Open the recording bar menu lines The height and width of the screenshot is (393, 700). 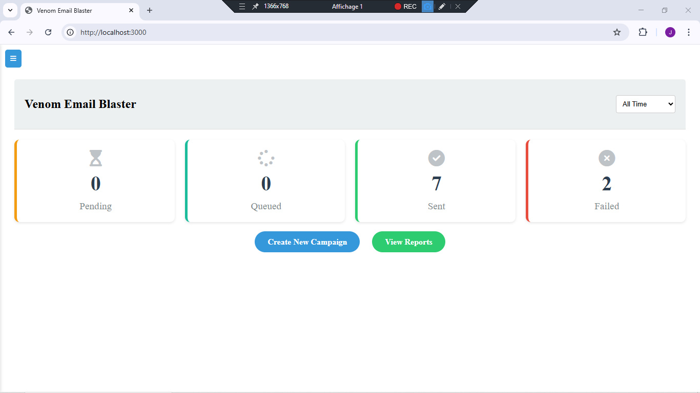242,6
